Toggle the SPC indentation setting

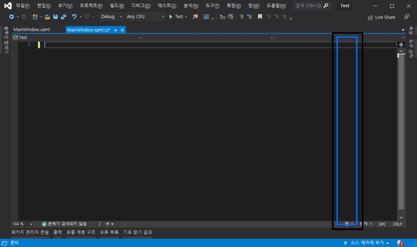point(382,224)
